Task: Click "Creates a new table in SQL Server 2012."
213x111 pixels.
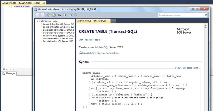Action: [101, 47]
